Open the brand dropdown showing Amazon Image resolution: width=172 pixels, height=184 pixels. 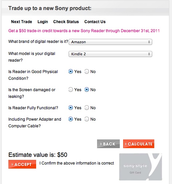110,42
